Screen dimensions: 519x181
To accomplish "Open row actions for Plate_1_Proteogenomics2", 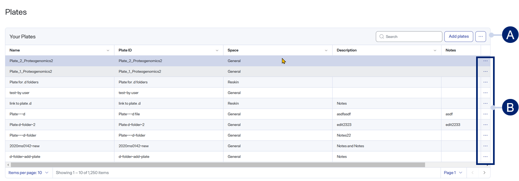I will tap(485, 72).
